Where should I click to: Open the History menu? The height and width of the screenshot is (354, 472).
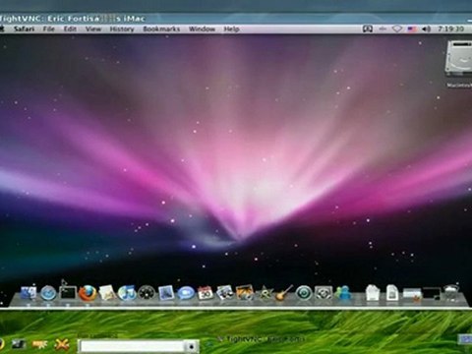tap(122, 29)
